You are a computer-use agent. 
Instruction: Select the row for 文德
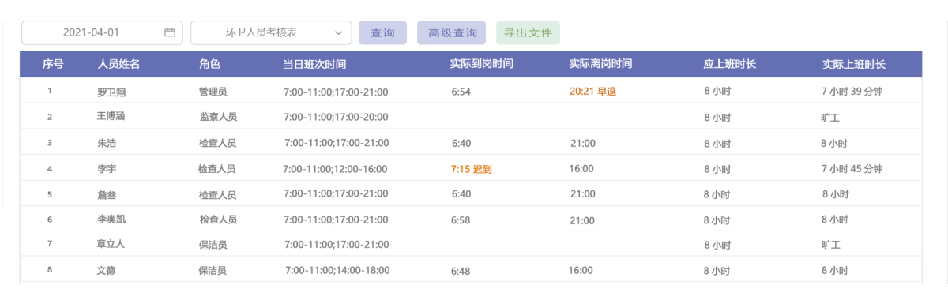pyautogui.click(x=471, y=270)
